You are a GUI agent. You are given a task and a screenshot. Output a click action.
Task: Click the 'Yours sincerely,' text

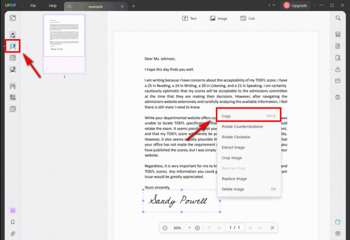click(157, 187)
